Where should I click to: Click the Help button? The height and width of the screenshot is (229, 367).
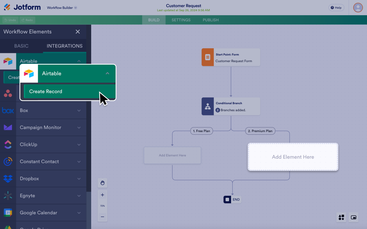(x=336, y=8)
